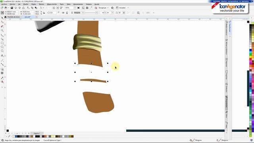Open the Archivo menu

pos(4,4)
